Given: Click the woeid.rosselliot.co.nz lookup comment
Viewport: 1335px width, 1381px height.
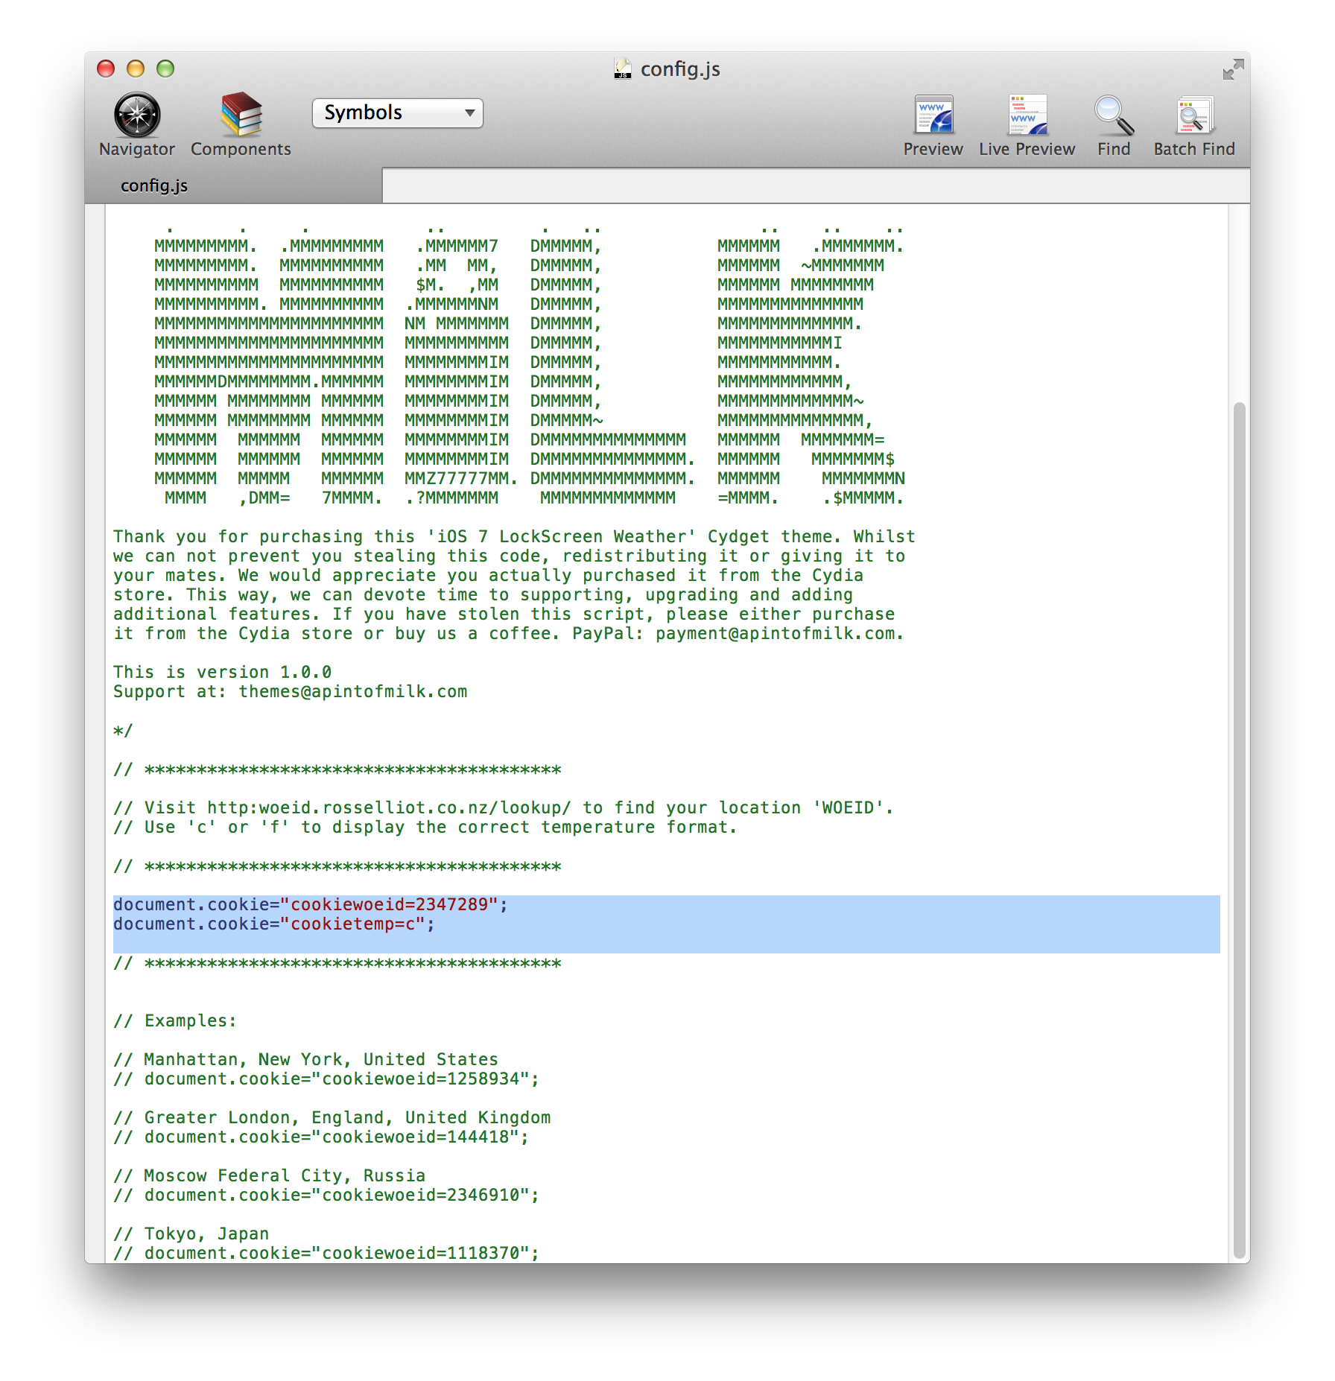Looking at the screenshot, I should pyautogui.click(x=503, y=807).
